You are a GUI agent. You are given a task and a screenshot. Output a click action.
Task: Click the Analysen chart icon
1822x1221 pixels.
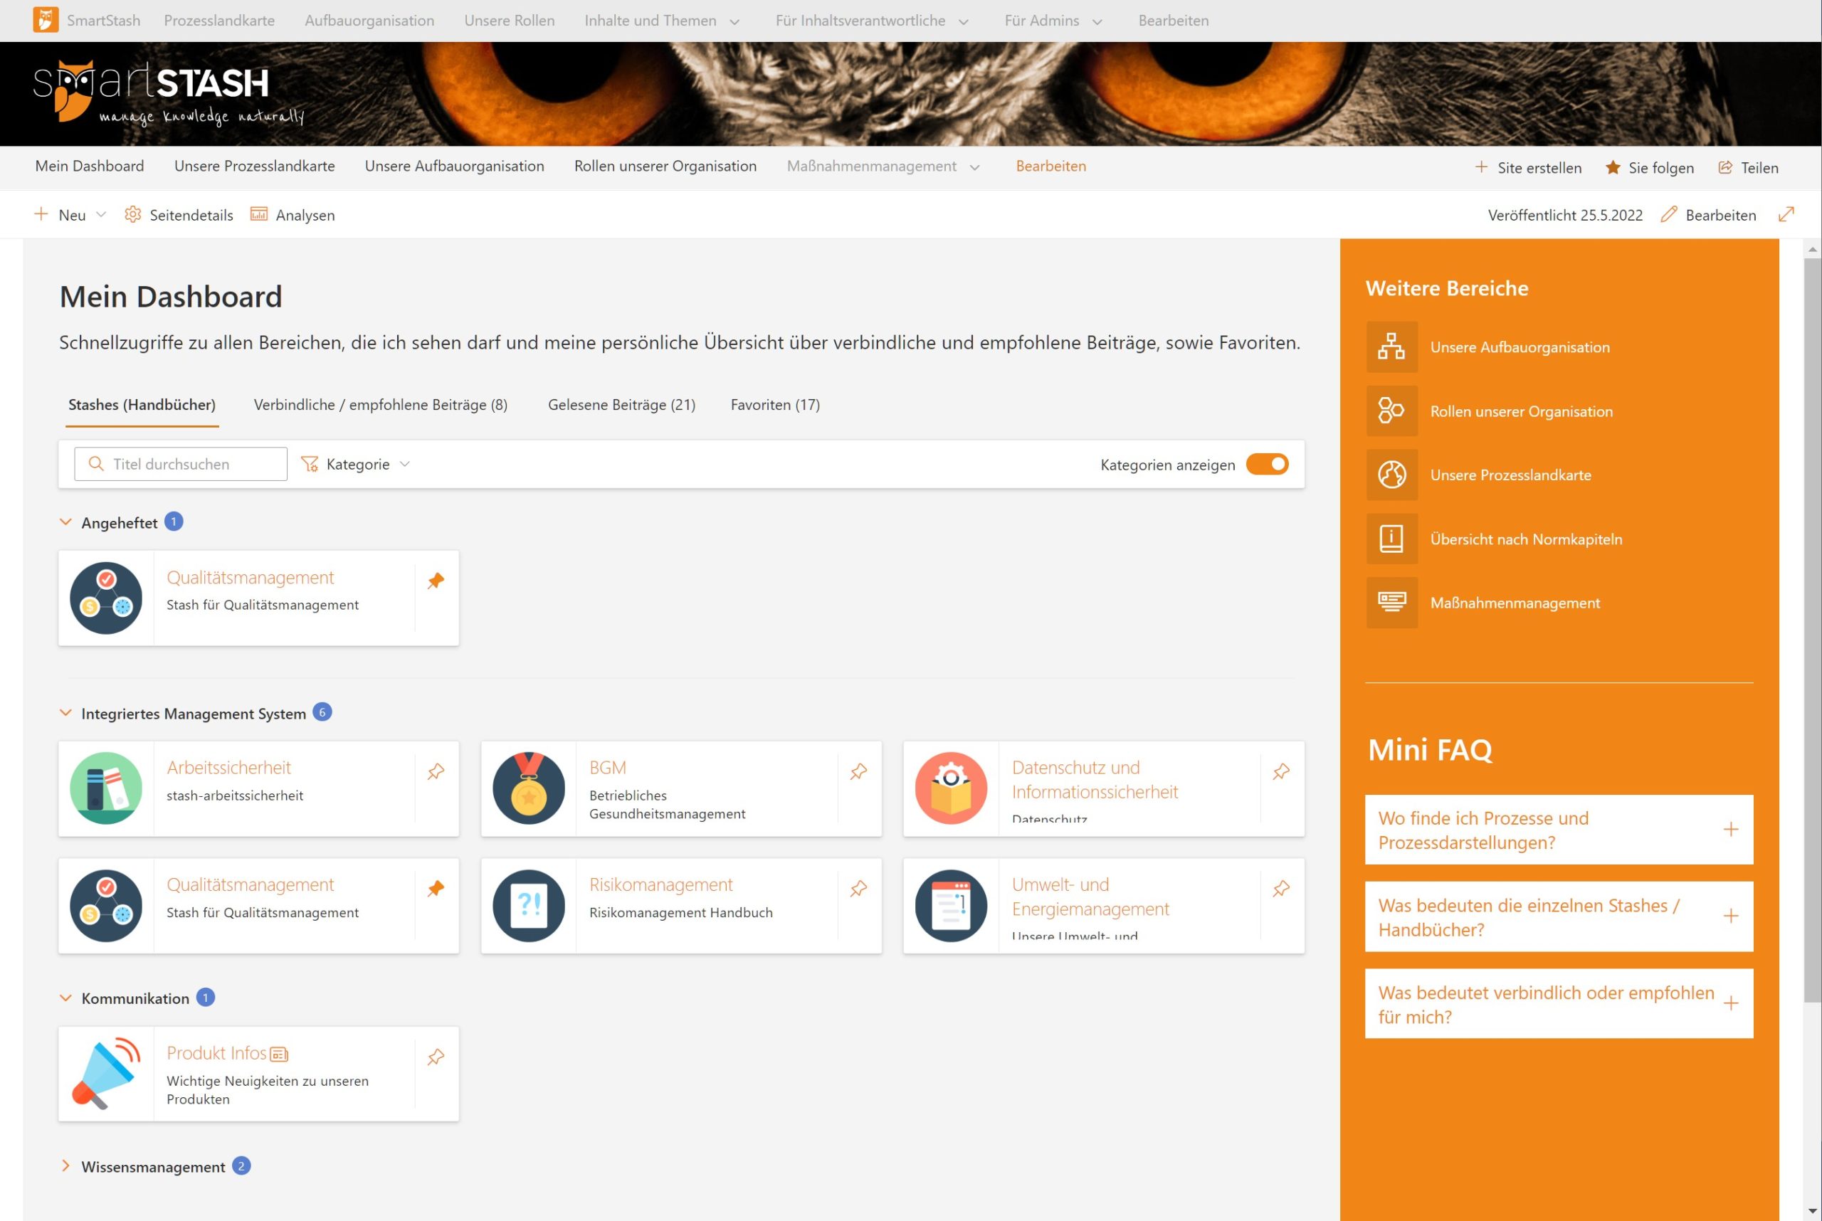pos(258,214)
